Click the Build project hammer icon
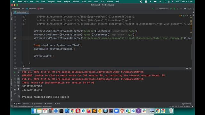The image size is (205, 115). pyautogui.click(x=152, y=9)
